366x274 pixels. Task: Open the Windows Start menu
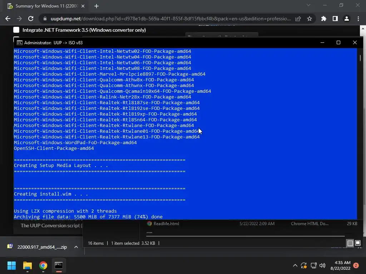coord(11,265)
